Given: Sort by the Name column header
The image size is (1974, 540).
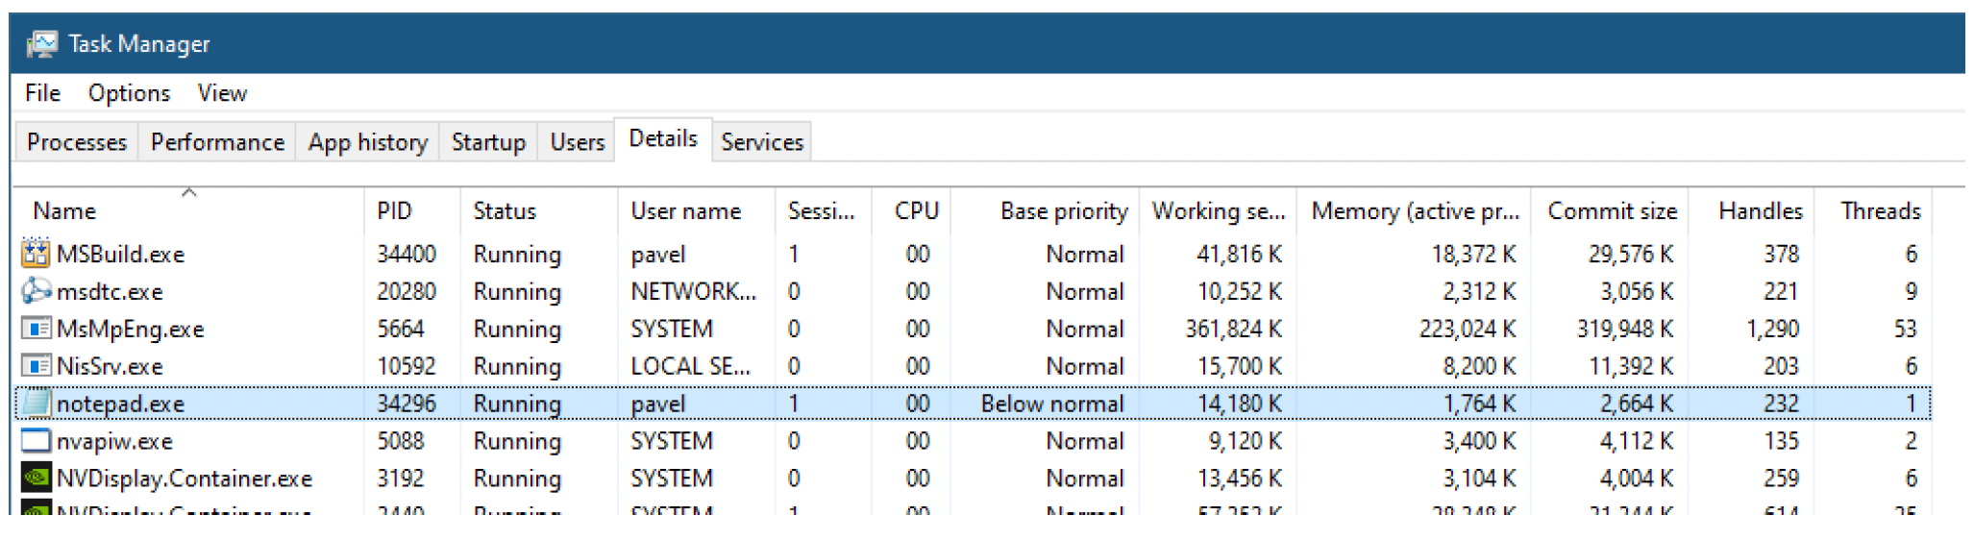Looking at the screenshot, I should pos(189,210).
